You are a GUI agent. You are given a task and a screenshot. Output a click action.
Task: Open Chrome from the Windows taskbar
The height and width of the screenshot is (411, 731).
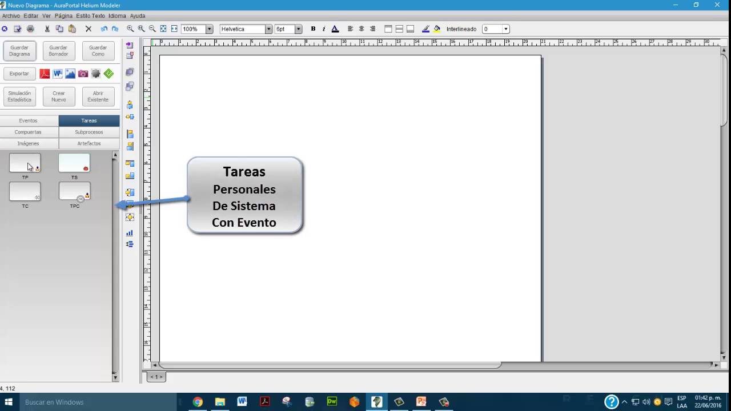point(198,402)
